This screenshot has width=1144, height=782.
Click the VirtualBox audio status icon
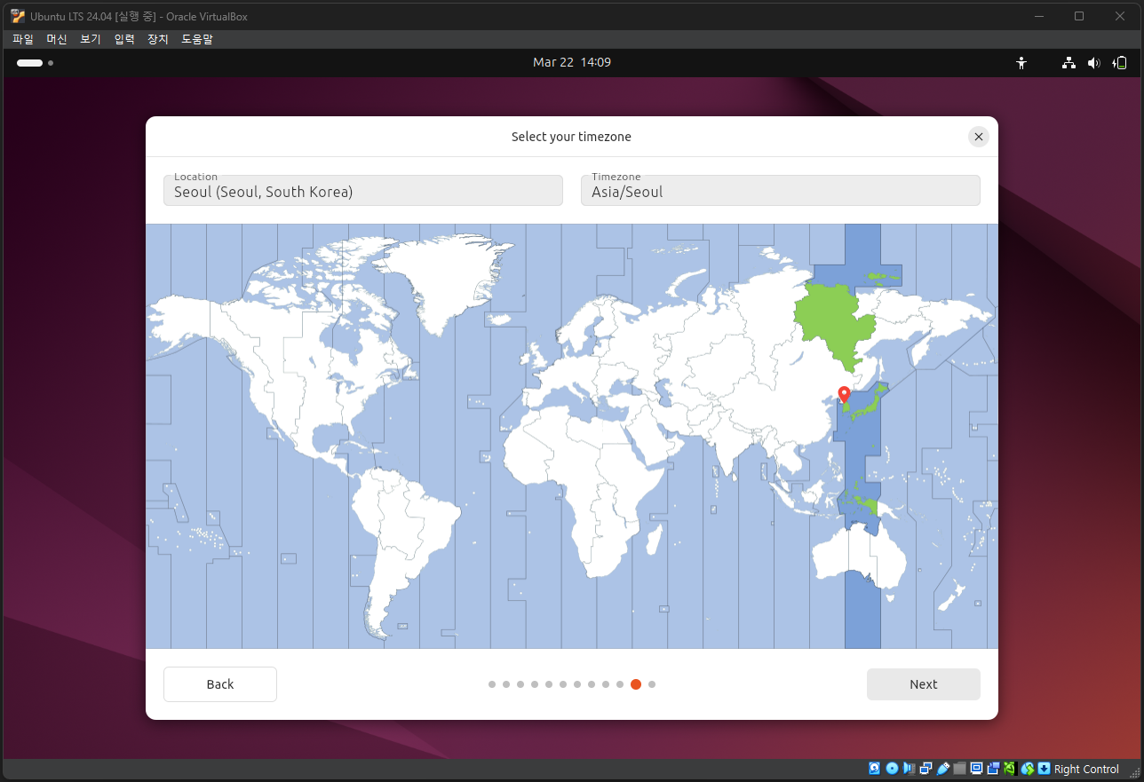tap(909, 769)
